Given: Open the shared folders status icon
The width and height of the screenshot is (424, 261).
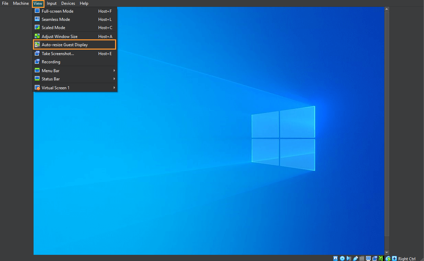Looking at the screenshot, I should pyautogui.click(x=362, y=259).
